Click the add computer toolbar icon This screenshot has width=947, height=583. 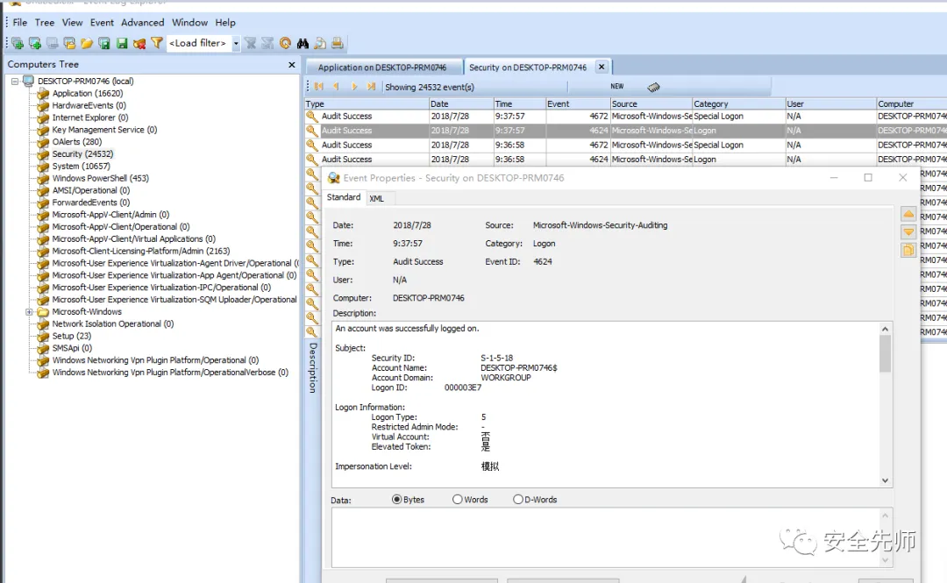[x=17, y=43]
